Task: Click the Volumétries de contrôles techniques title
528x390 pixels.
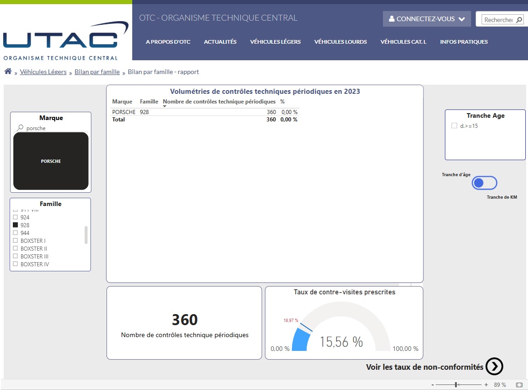Action: (264, 92)
